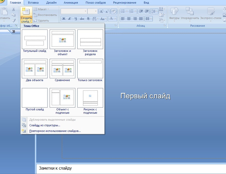Viewport: 226px width, 174px height.
Task: Expand the Макет layout dropdown
Action: (x=42, y=9)
